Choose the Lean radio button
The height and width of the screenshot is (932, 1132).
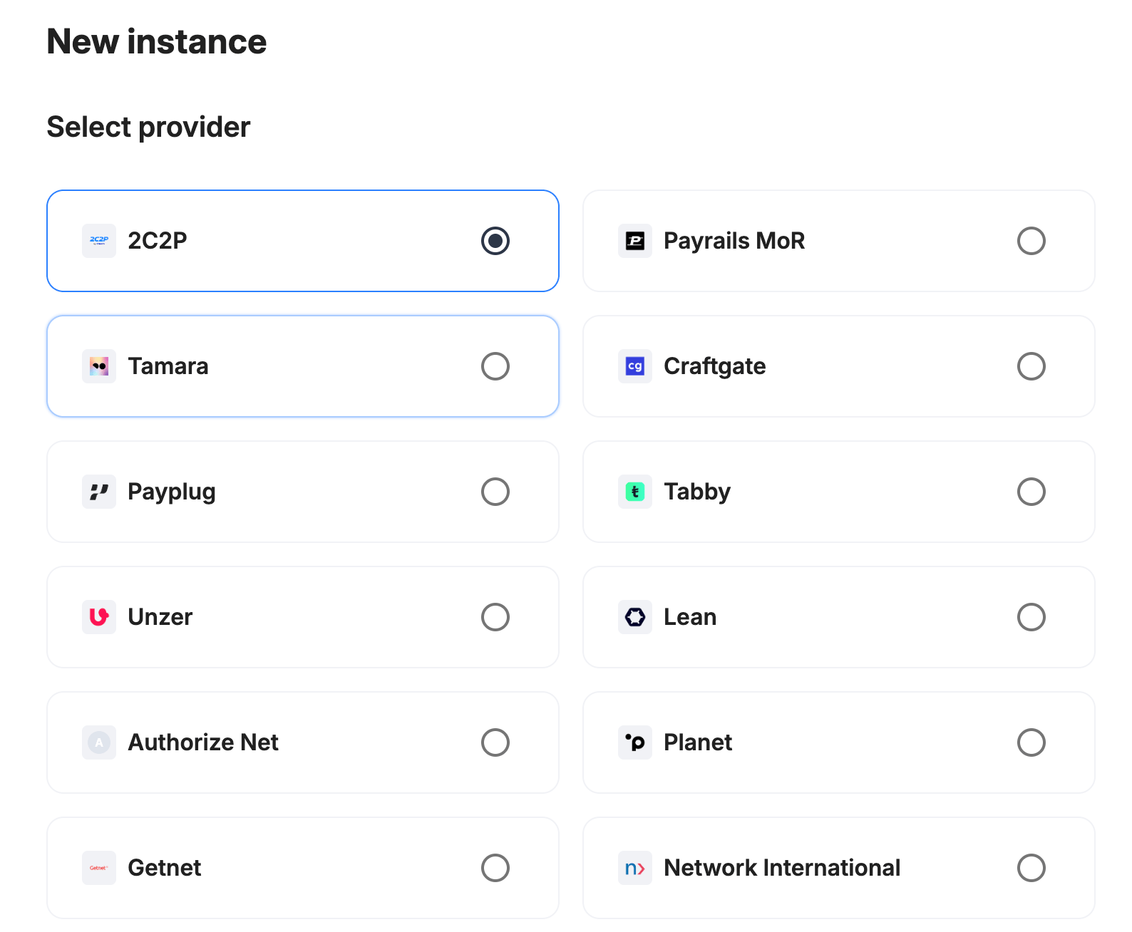pyautogui.click(x=1031, y=617)
